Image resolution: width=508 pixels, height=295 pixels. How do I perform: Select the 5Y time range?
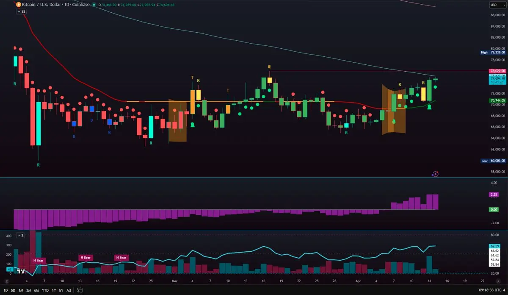[x=61, y=290]
